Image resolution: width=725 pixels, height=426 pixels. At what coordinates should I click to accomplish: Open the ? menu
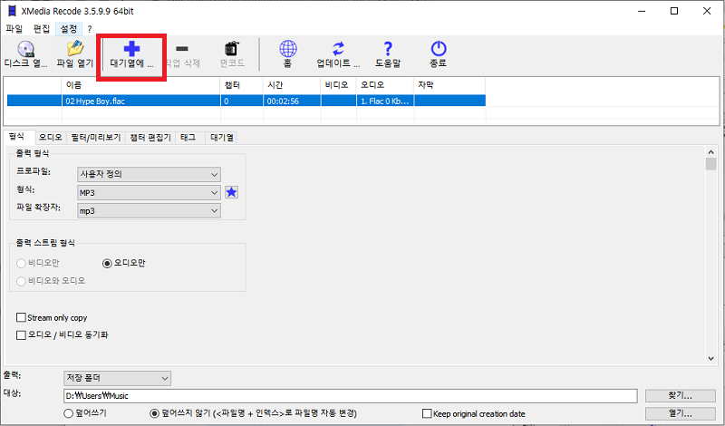click(90, 29)
